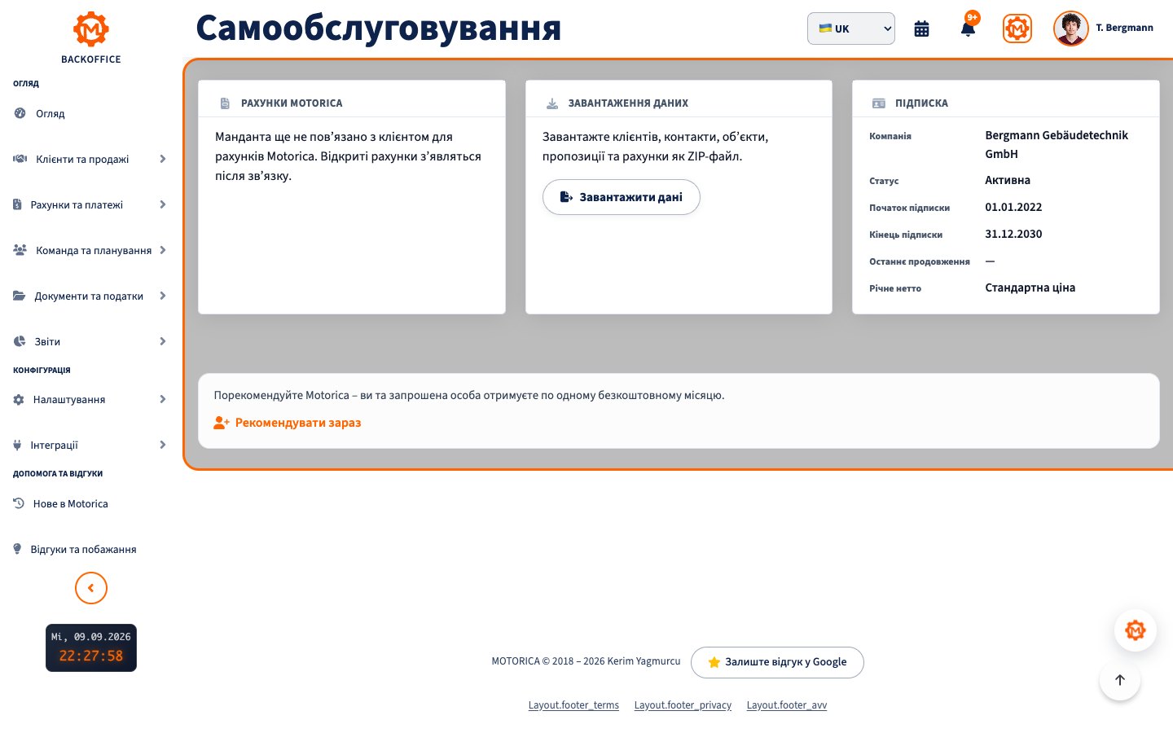1173x733 pixels.
Task: Click the star icon in Google review button
Action: click(714, 662)
